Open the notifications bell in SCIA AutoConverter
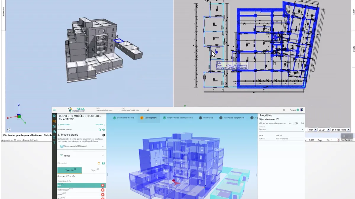 click(x=284, y=110)
